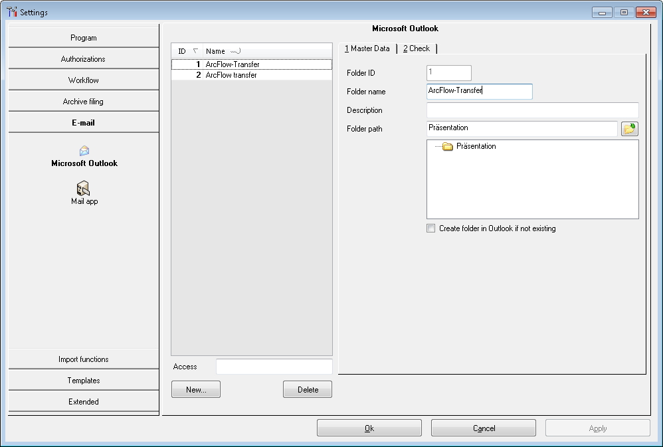Click the Apply button
This screenshot has width=663, height=447.
[598, 428]
